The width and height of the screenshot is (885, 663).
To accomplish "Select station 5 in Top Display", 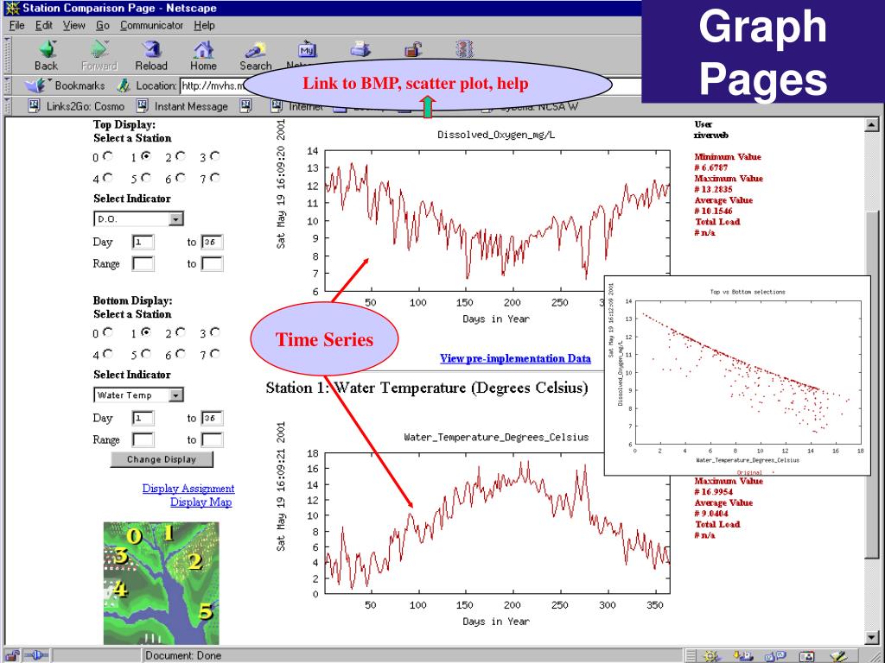I will 146,178.
